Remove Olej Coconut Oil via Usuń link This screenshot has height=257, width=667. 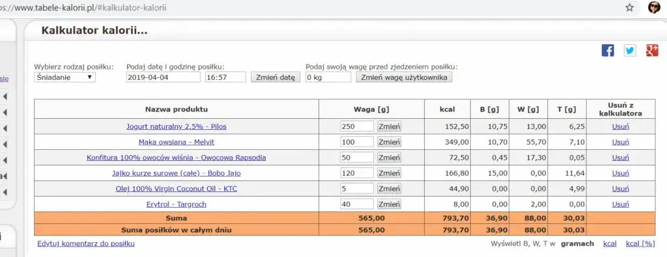pos(620,189)
